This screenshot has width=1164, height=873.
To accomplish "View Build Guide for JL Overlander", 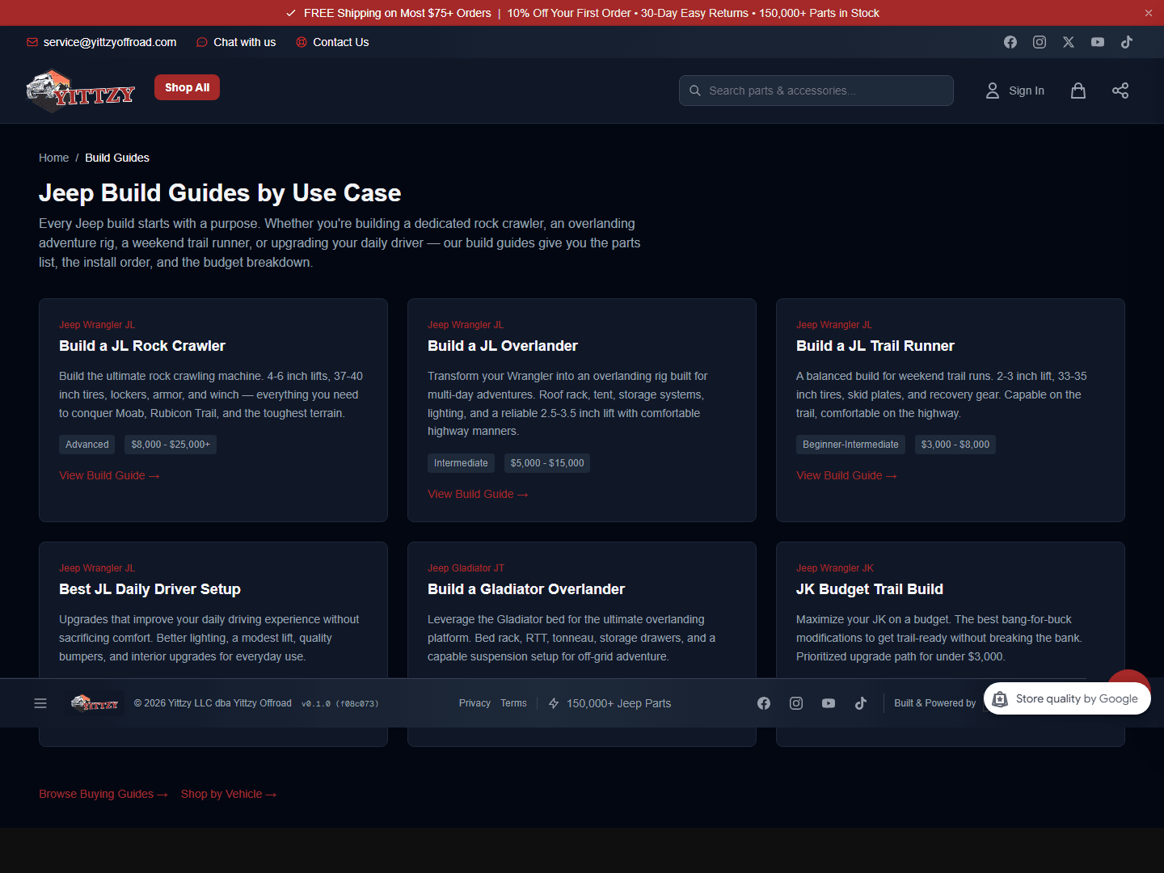I will coord(478,494).
